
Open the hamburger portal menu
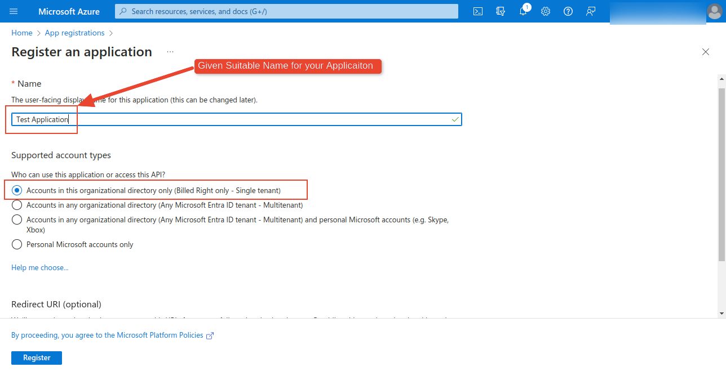pyautogui.click(x=14, y=11)
